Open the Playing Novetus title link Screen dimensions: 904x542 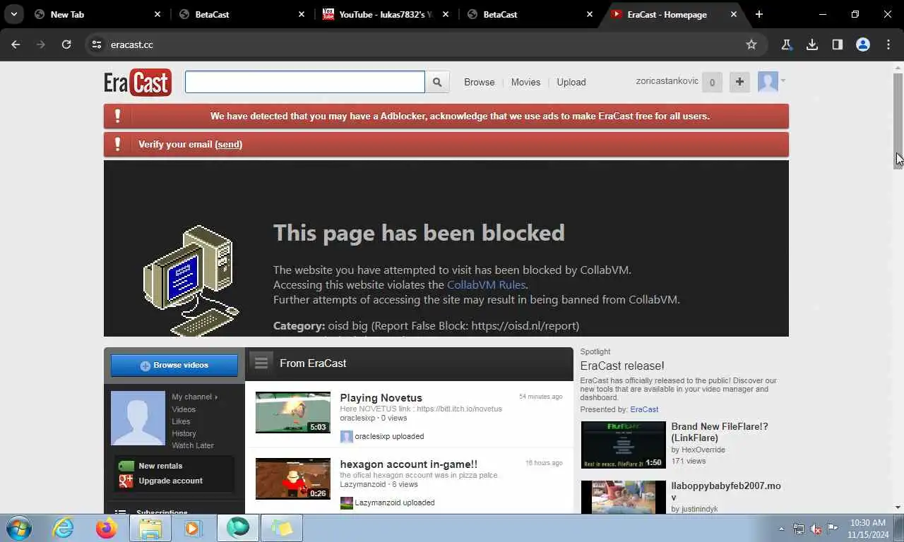[x=381, y=398]
